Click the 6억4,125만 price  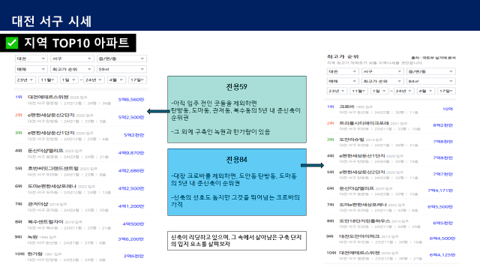(442, 255)
